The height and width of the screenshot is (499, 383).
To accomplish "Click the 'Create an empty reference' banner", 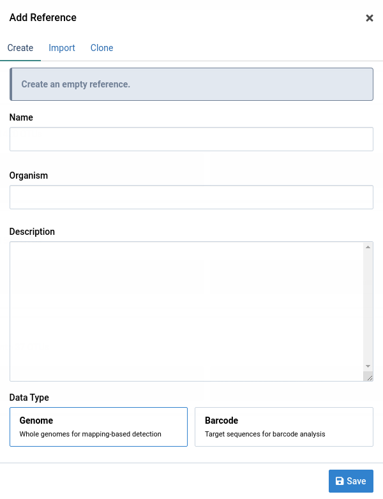I will pyautogui.click(x=191, y=84).
